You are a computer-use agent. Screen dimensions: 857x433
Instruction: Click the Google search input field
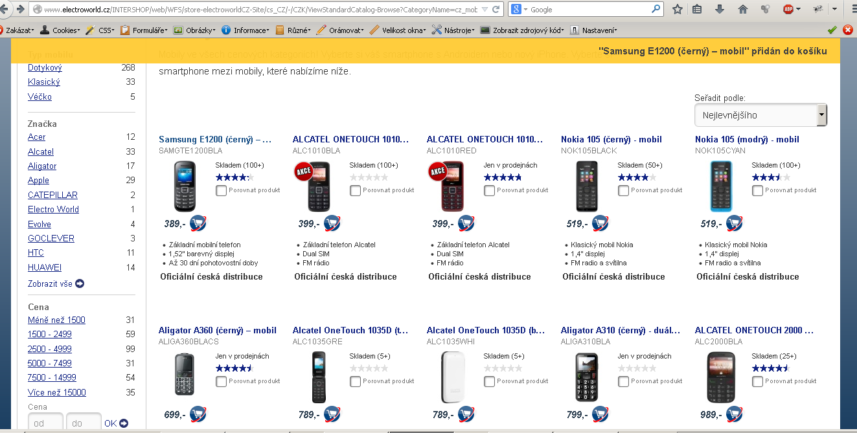point(589,9)
